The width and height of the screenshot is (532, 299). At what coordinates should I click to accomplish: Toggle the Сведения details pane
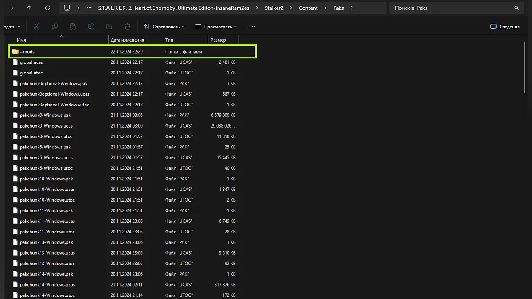point(505,27)
